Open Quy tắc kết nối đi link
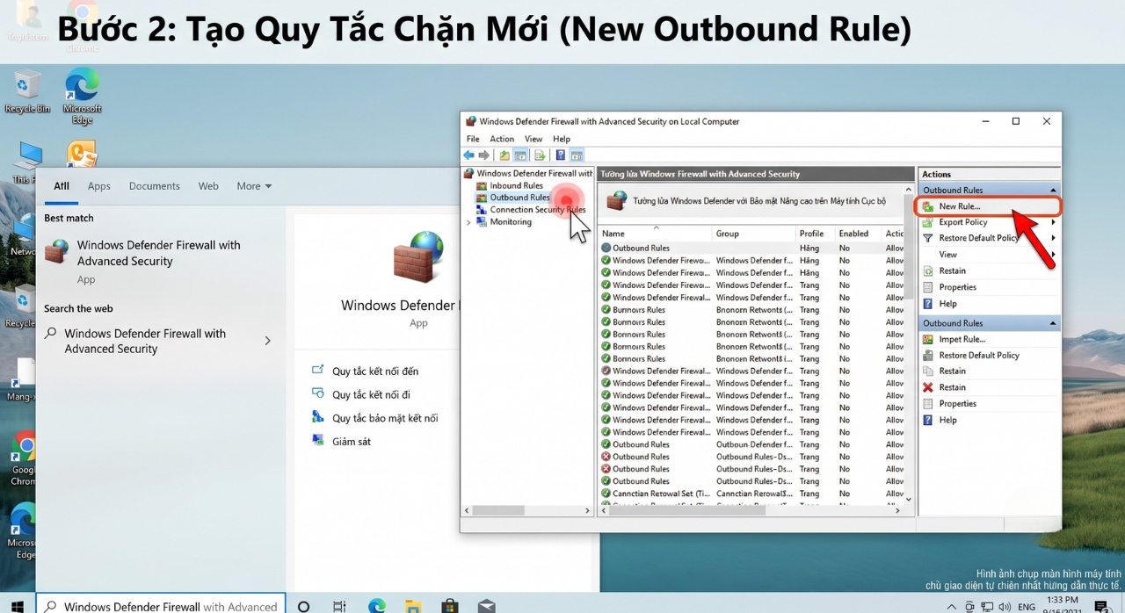 pos(371,395)
